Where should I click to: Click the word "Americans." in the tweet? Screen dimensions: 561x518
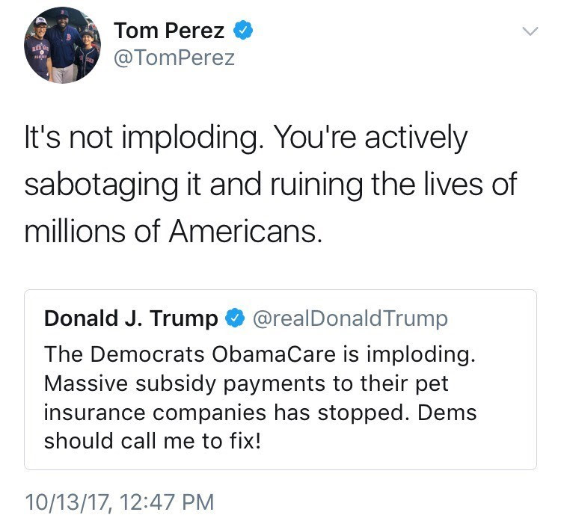(x=245, y=232)
